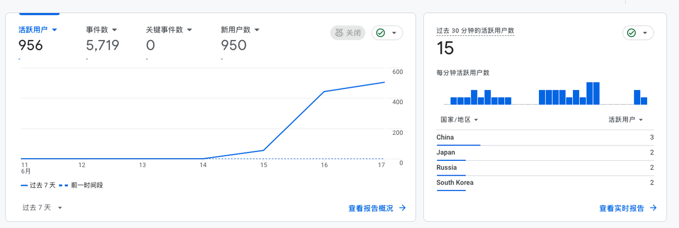The width and height of the screenshot is (679, 228).
Task: Select the China row
Action: click(545, 138)
